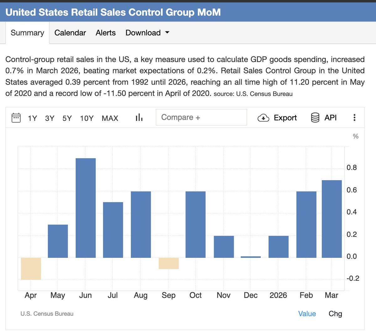Select the MAX range button
The image size is (376, 334).
[110, 118]
